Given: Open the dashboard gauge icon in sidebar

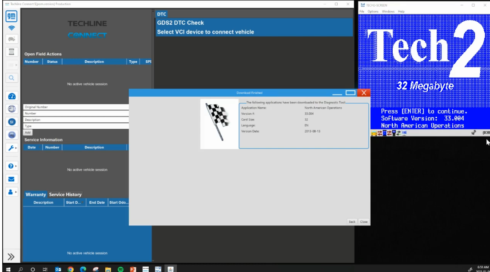Looking at the screenshot, I should tap(12, 96).
